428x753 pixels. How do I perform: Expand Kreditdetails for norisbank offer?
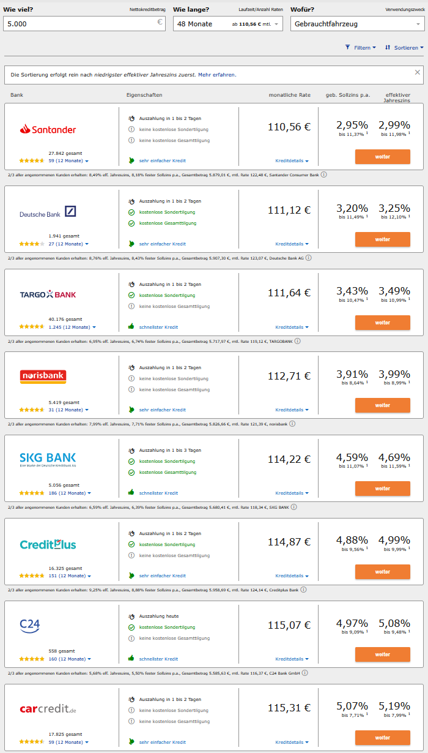tap(292, 410)
